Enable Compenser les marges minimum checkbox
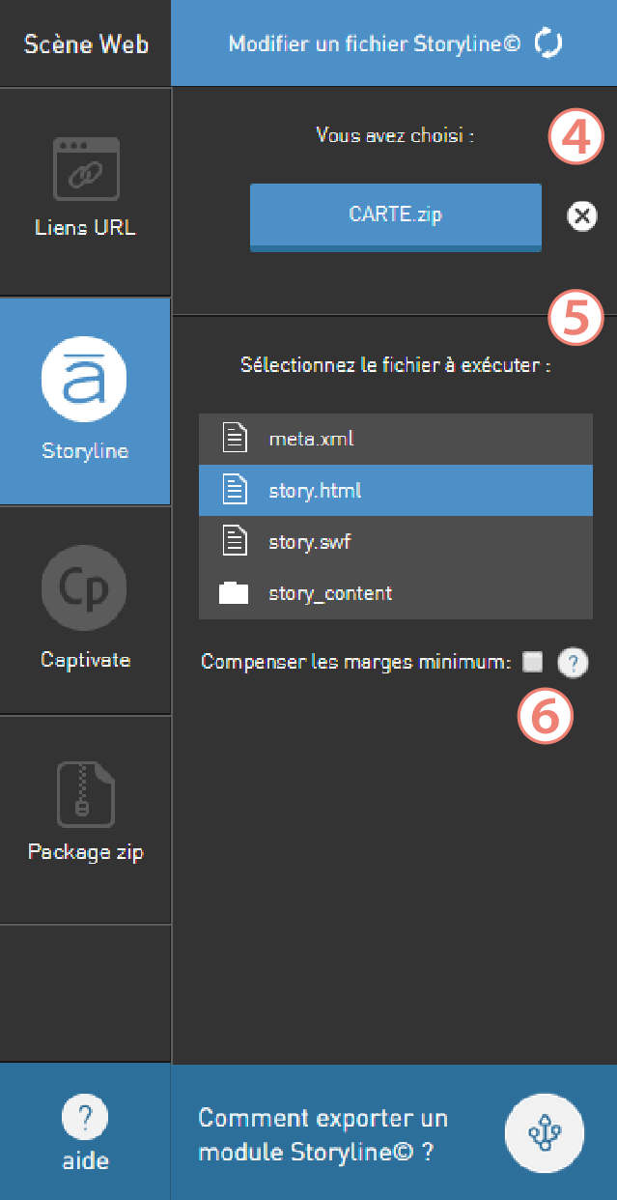This screenshot has width=617, height=1200. (532, 662)
